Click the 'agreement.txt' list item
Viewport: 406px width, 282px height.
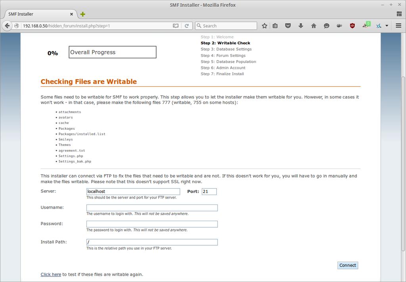pos(72,151)
